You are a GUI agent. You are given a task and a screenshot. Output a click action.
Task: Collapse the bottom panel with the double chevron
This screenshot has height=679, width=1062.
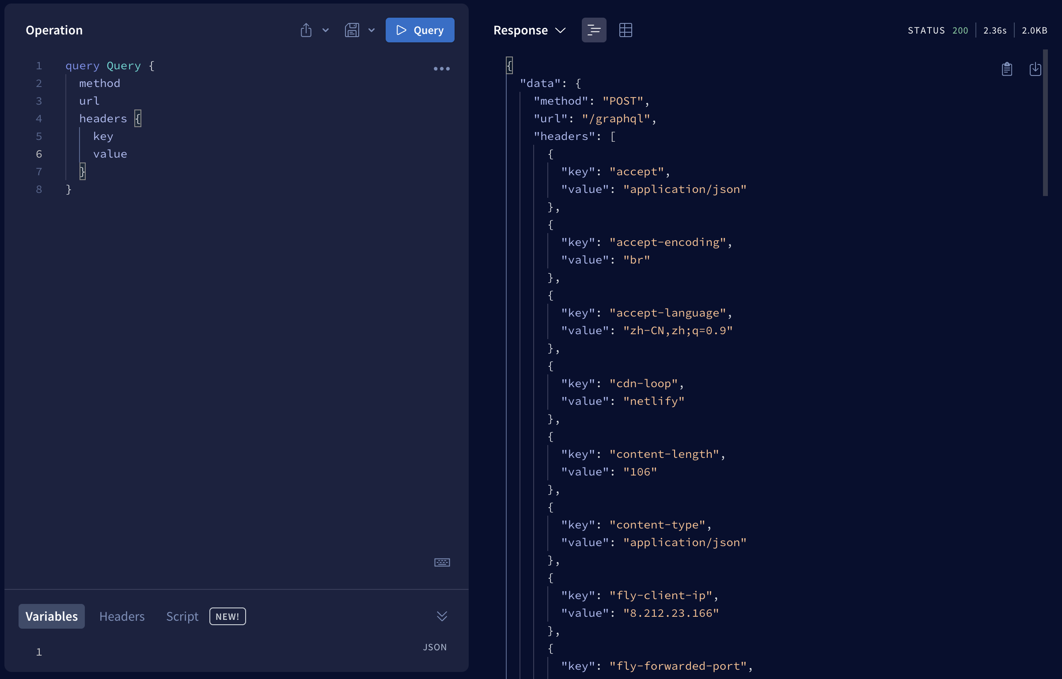click(442, 616)
